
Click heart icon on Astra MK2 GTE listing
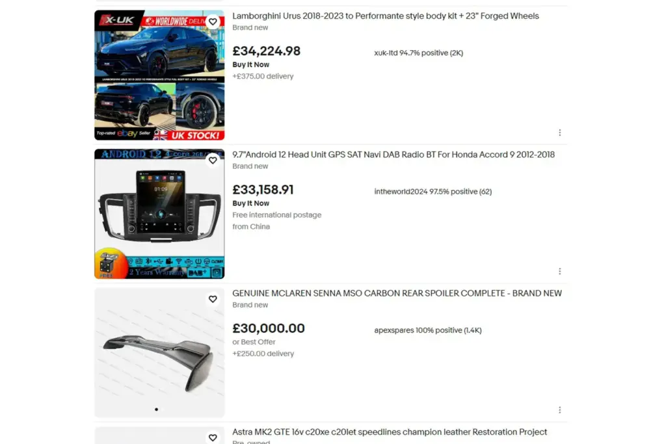point(213,437)
